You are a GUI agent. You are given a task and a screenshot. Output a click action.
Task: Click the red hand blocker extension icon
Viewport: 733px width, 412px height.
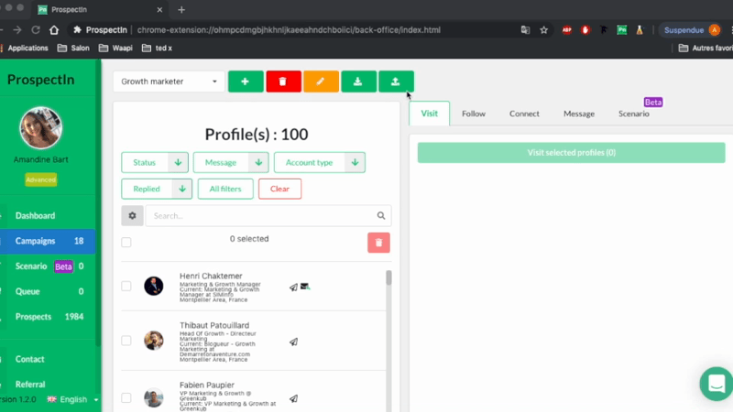point(585,30)
